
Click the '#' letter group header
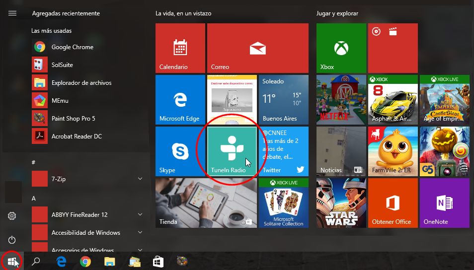point(34,162)
